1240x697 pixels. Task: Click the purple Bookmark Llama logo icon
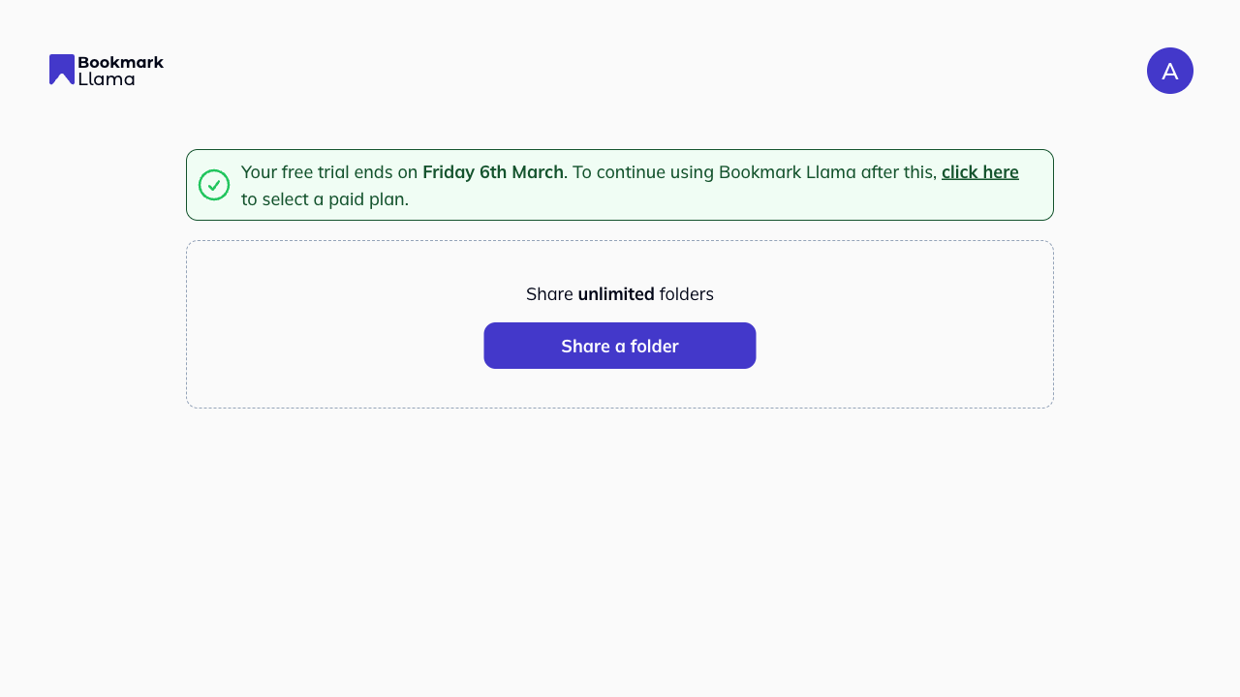[62, 70]
